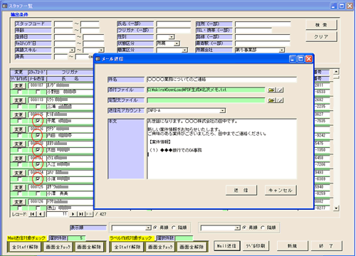Click 全Staff解除 under Mail送信対象チェック
Viewport: 356px width, 256px height.
tap(26, 247)
